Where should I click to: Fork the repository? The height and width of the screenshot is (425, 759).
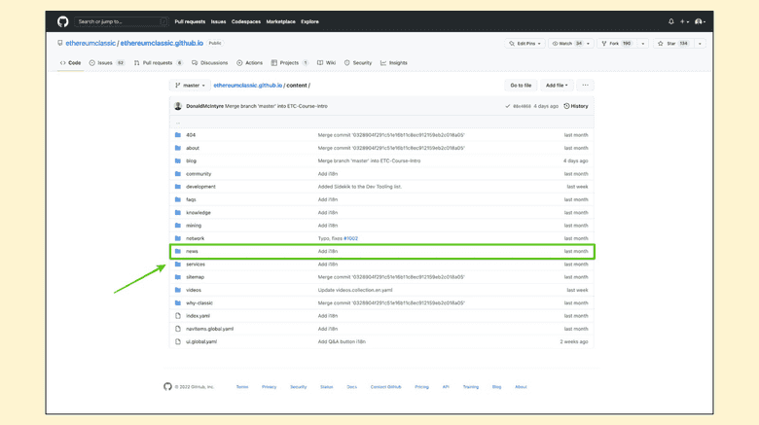[x=616, y=44]
